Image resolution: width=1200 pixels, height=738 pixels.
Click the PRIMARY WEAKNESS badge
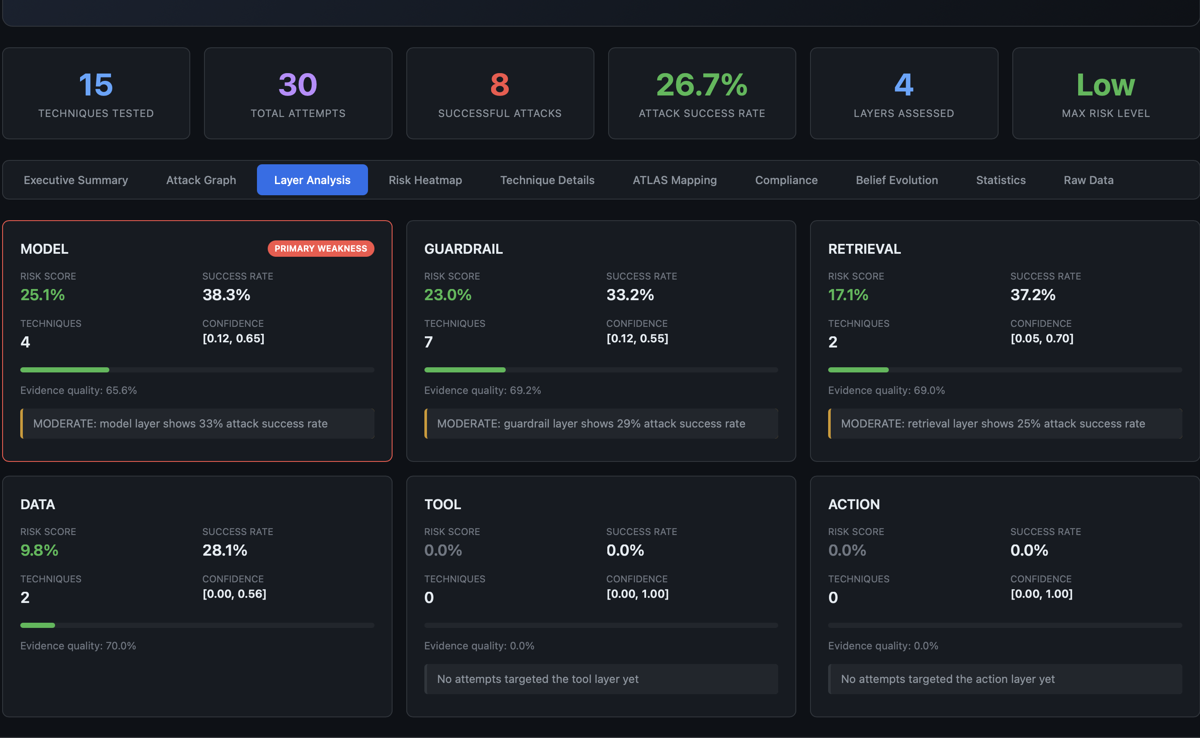click(321, 249)
